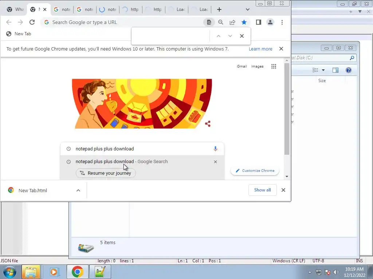Screen dimensions: 373x279
Task: Click the find-in-page icon in the address bar
Action: (x=209, y=22)
